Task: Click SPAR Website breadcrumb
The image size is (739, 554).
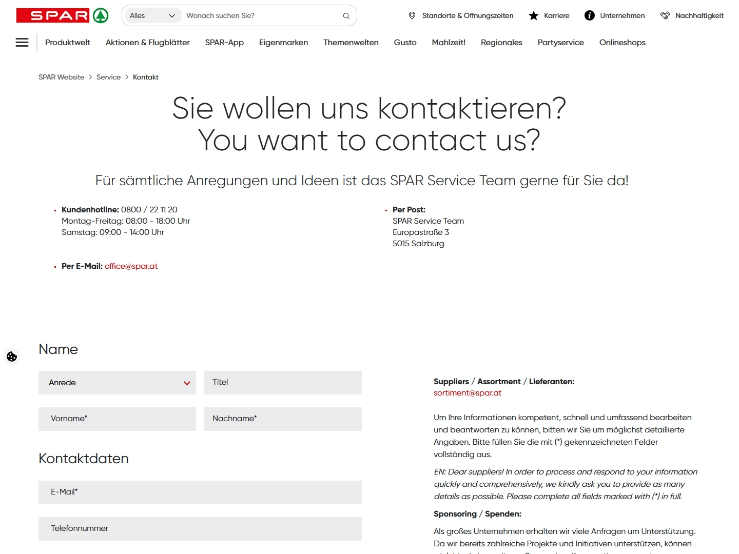Action: [62, 77]
